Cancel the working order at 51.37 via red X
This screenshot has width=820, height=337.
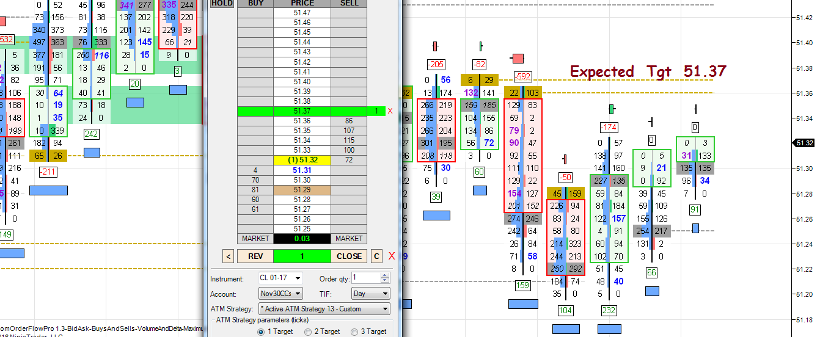click(x=390, y=111)
